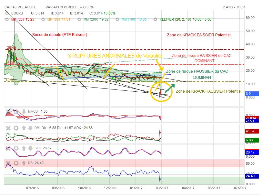
Task: Click the STO 26.17 label
Action: tap(43, 148)
